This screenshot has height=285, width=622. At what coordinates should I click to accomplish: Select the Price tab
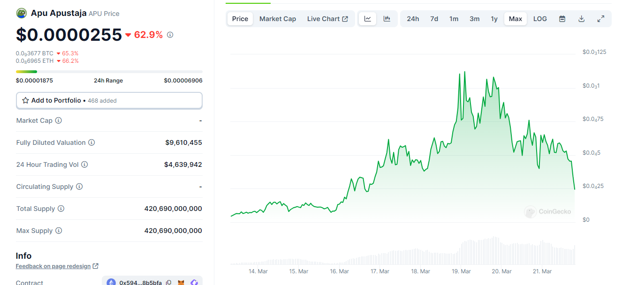point(240,19)
